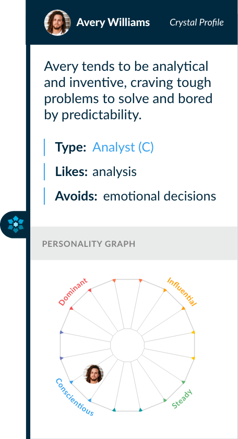
Task: Open Avery Williams profile photo in header
Action: point(57,22)
